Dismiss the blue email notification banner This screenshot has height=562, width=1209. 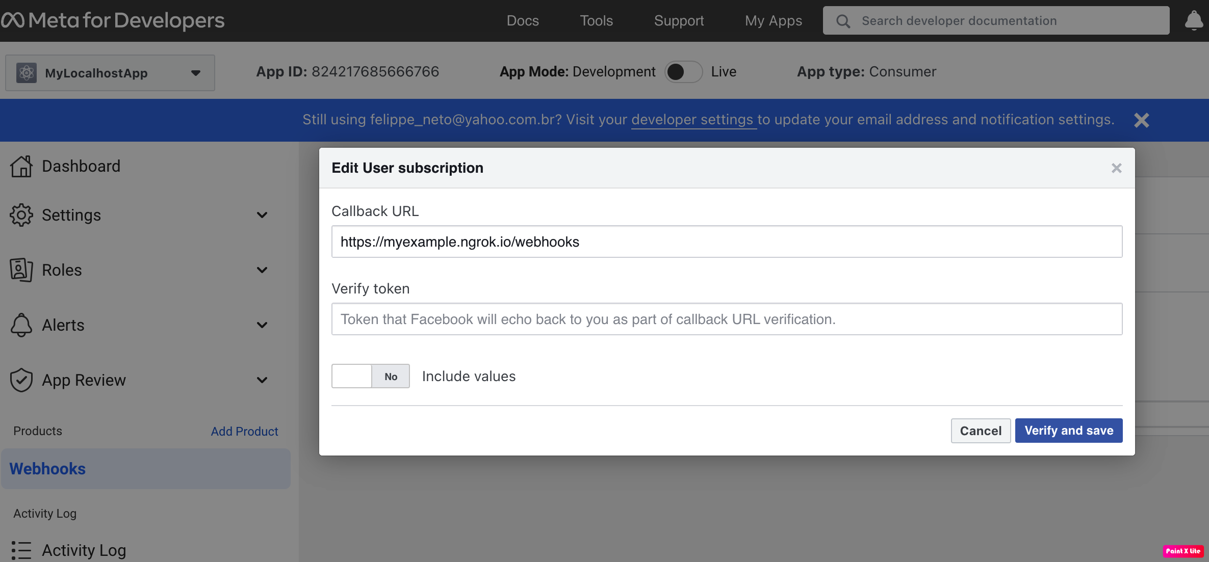tap(1141, 120)
